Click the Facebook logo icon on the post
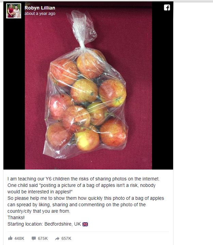The width and height of the screenshot is (213, 245). tap(167, 7)
